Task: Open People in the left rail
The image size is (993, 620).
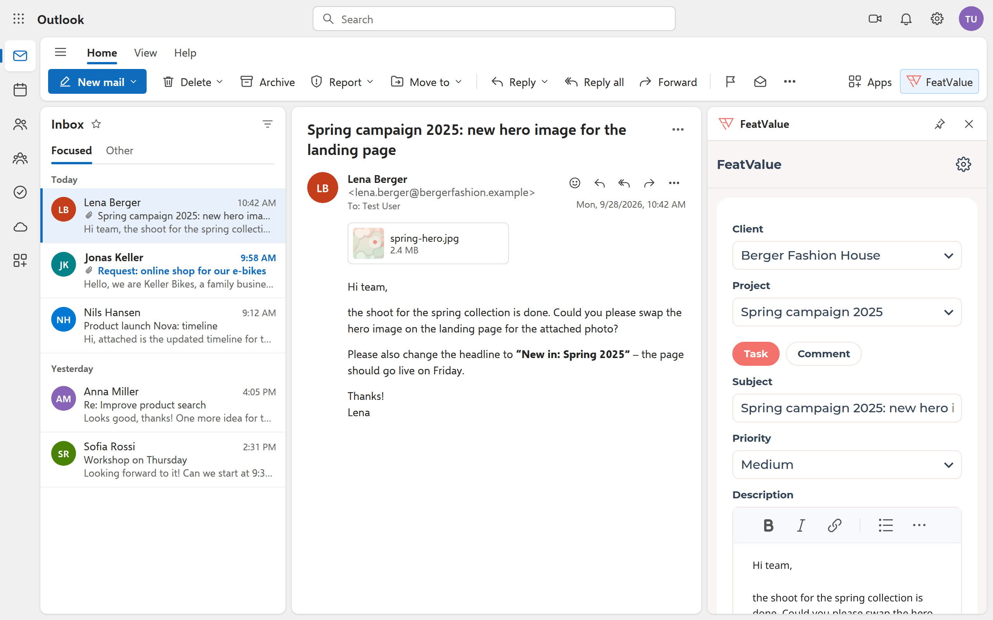Action: click(20, 124)
